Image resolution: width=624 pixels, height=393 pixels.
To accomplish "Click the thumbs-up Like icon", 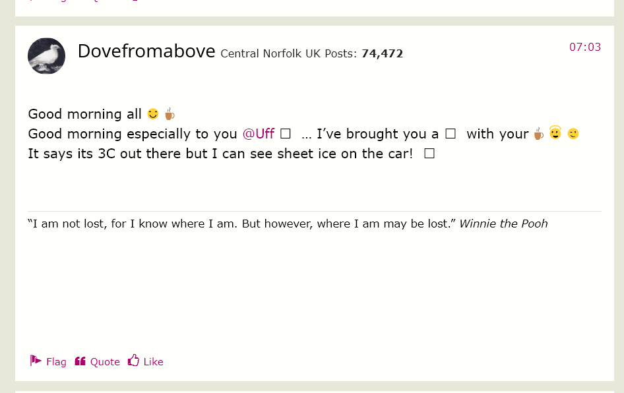I will coord(133,361).
